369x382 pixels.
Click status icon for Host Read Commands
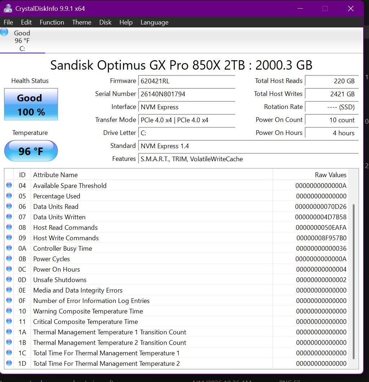click(x=9, y=227)
